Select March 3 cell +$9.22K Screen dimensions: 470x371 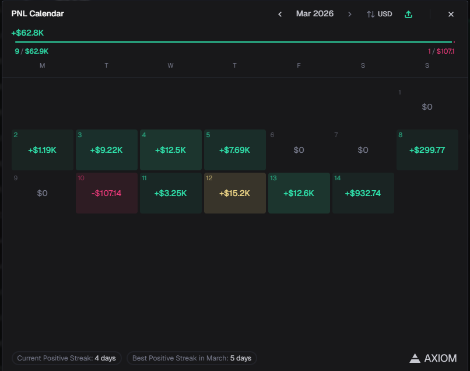point(106,150)
